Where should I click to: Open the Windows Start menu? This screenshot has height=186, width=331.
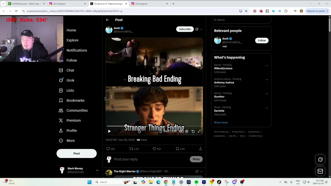point(89,182)
